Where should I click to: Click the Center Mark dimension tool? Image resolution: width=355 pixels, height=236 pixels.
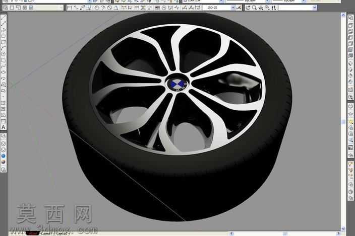164,8
